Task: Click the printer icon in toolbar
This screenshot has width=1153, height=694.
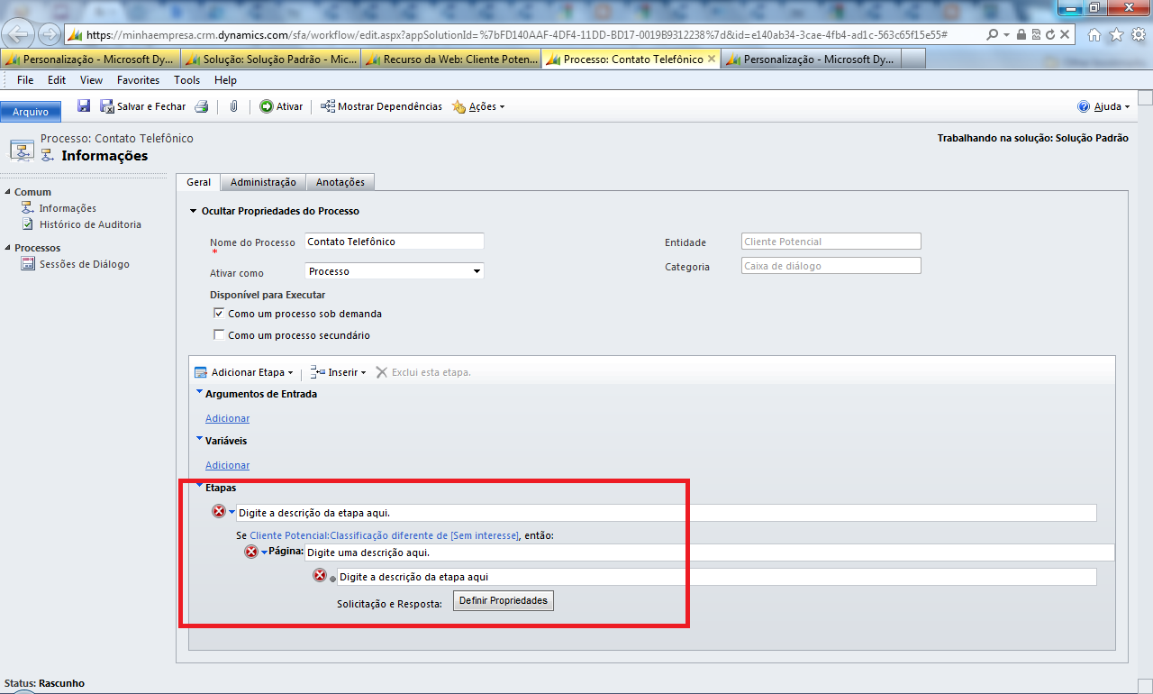Action: 202,106
